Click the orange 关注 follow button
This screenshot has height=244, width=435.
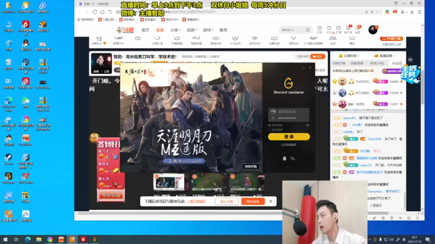coord(318,56)
